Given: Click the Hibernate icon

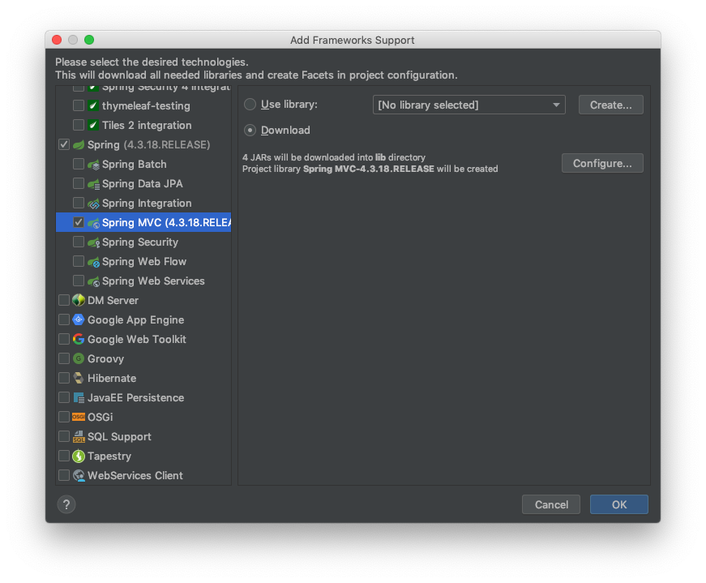Looking at the screenshot, I should pyautogui.click(x=79, y=378).
